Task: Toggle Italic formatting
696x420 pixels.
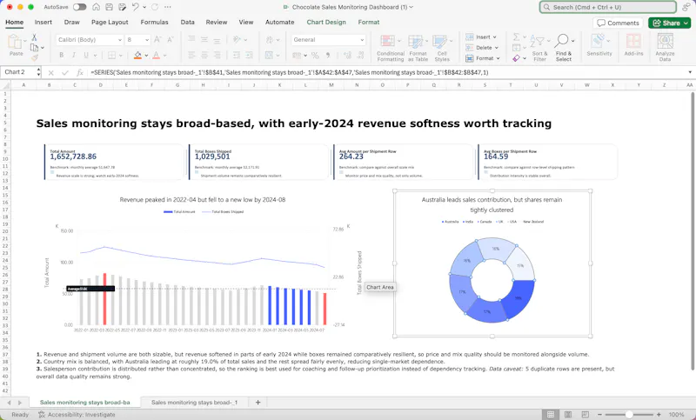Action: 74,55
